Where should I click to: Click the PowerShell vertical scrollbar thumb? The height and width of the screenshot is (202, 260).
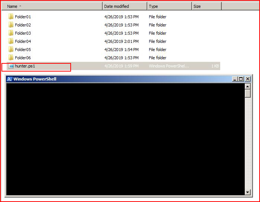click(248, 94)
